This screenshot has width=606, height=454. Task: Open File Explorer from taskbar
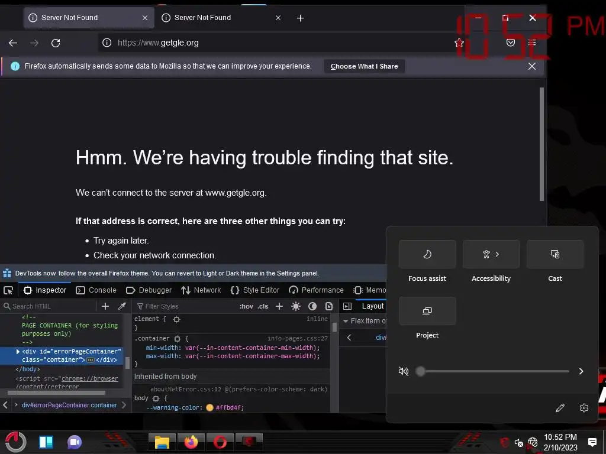(162, 442)
